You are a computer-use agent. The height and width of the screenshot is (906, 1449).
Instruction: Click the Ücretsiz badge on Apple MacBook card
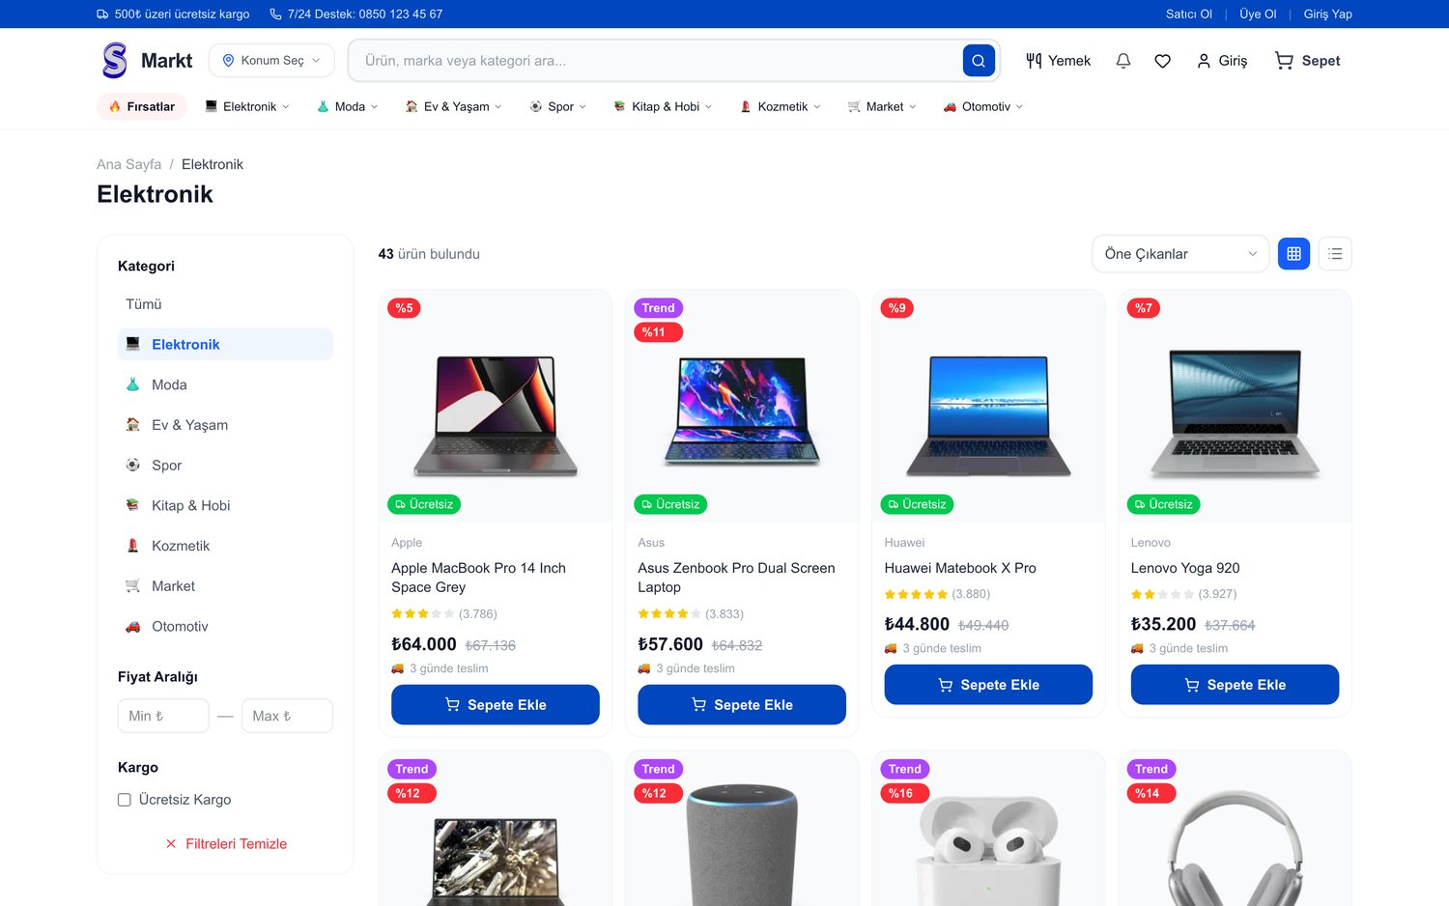coord(424,504)
